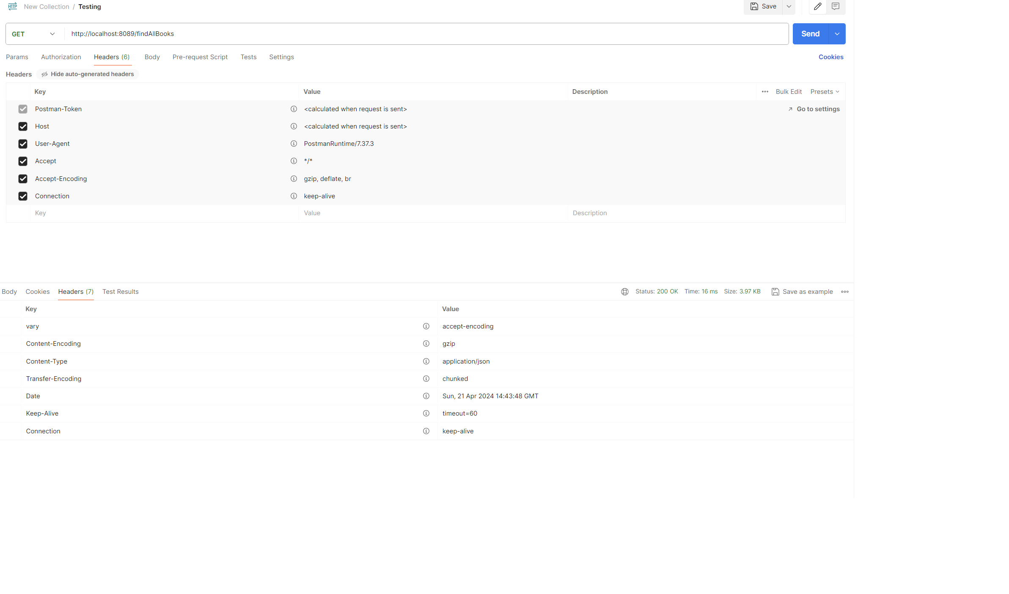Open the comments icon
Viewport: 1009px width, 594px height.
(835, 6)
